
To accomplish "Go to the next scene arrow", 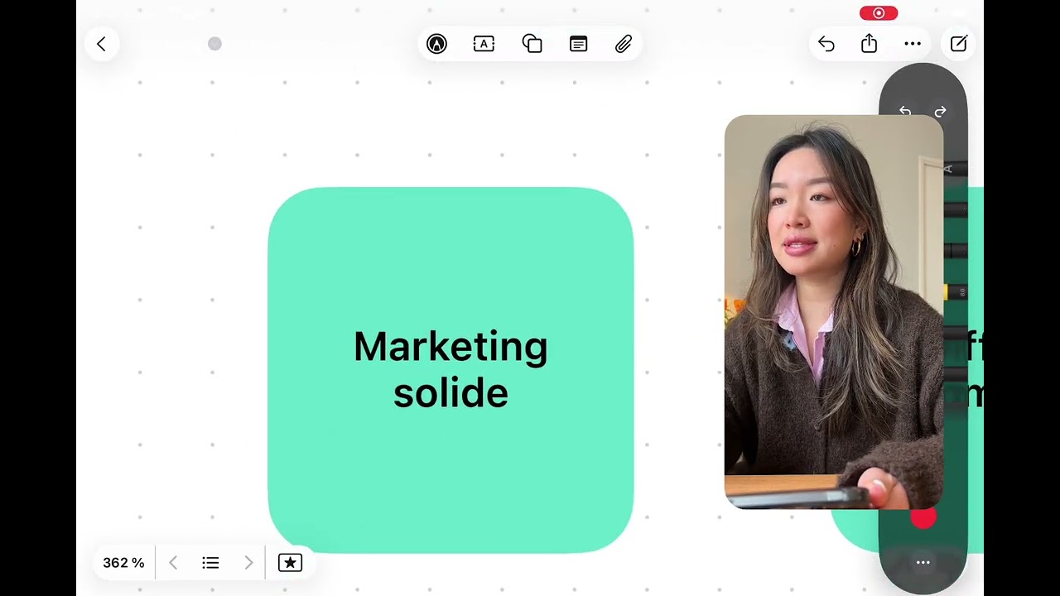I will tap(248, 563).
